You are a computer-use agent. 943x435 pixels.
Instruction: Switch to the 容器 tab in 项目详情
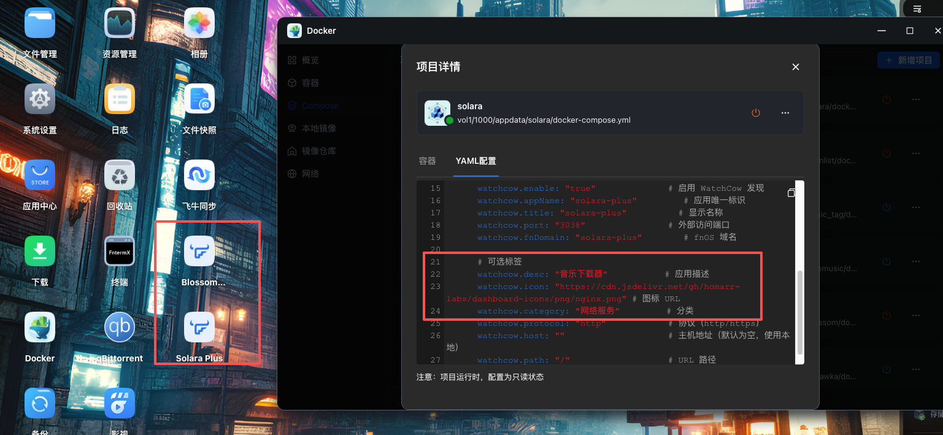click(x=427, y=161)
